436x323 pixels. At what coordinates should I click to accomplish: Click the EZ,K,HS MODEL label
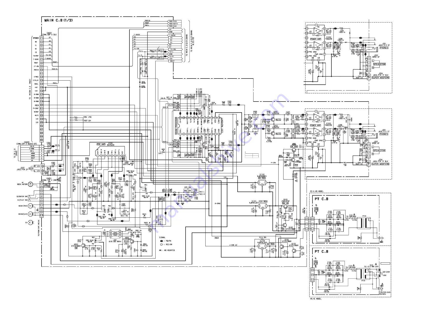317,191
